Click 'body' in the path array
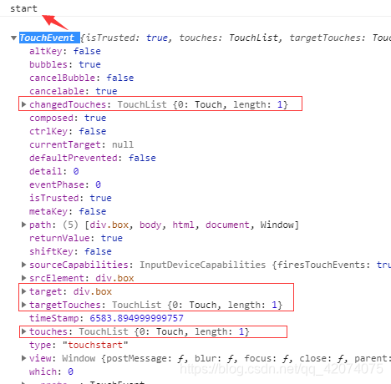391x384 pixels. pos(150,225)
